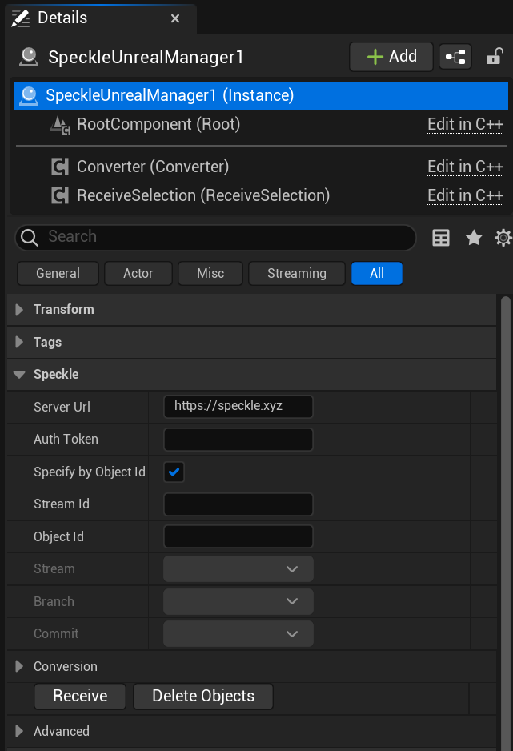
Task: Focus the property Search field
Action: click(x=216, y=237)
